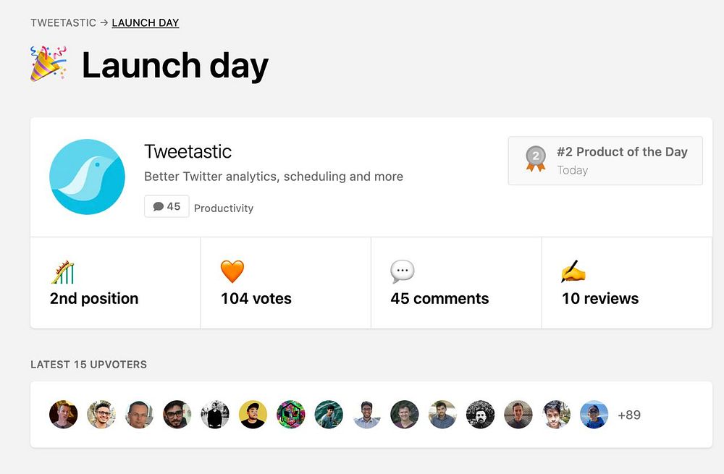Click the writing hand reviews icon
The height and width of the screenshot is (474, 724).
coord(573,272)
